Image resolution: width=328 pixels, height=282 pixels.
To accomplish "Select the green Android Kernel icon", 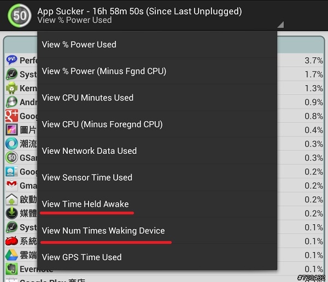I will pos(11,88).
